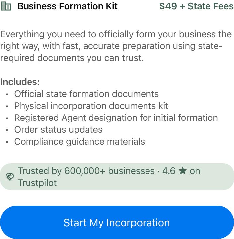
Task: Click the bullet before Compliance guidance materials
Action: (7, 142)
